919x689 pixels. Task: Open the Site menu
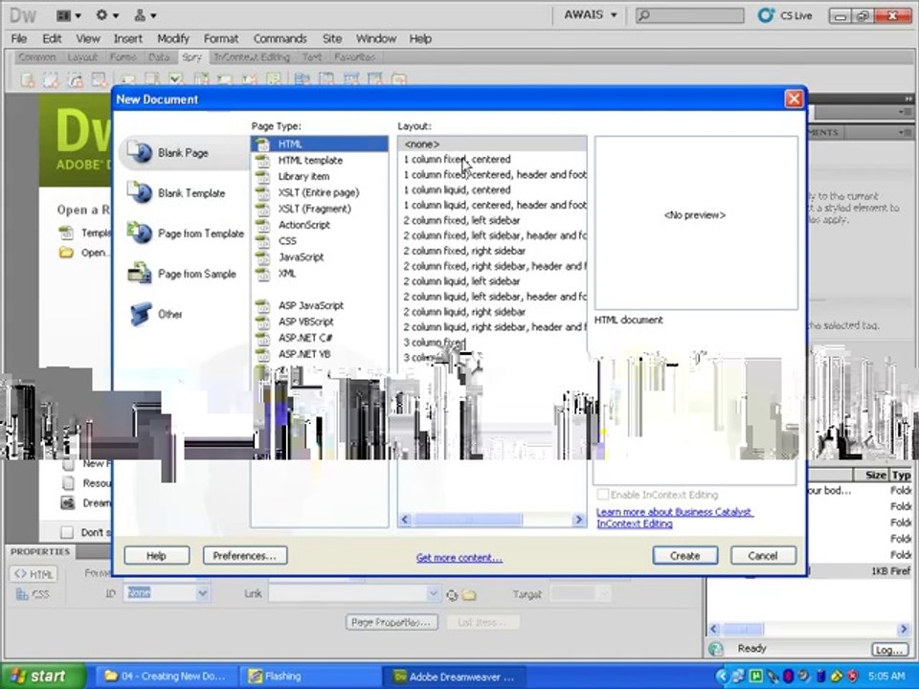[332, 38]
